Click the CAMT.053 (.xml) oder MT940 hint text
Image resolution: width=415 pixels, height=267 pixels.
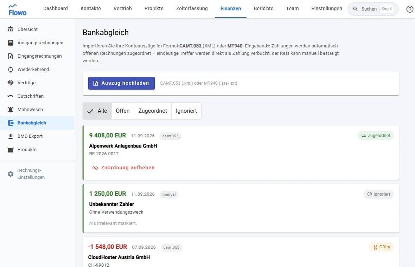(199, 83)
